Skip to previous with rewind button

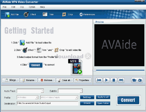[99, 80]
